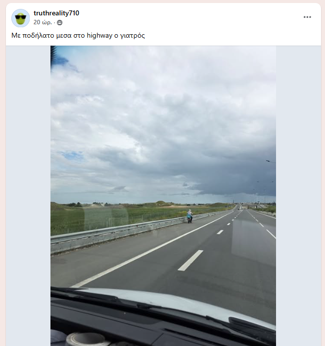This screenshot has width=325, height=346.
Task: Open the three-dot post options menu
Action: (307, 17)
